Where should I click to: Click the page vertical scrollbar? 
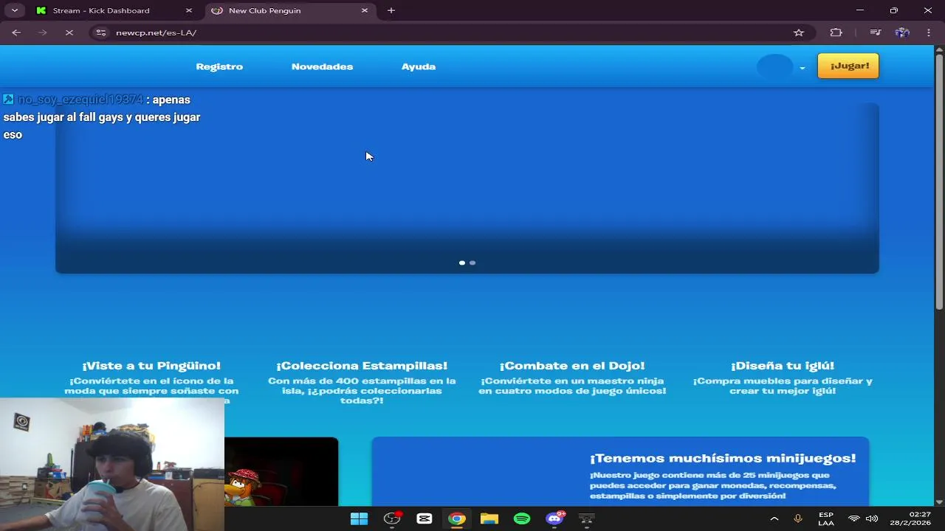pos(939,181)
